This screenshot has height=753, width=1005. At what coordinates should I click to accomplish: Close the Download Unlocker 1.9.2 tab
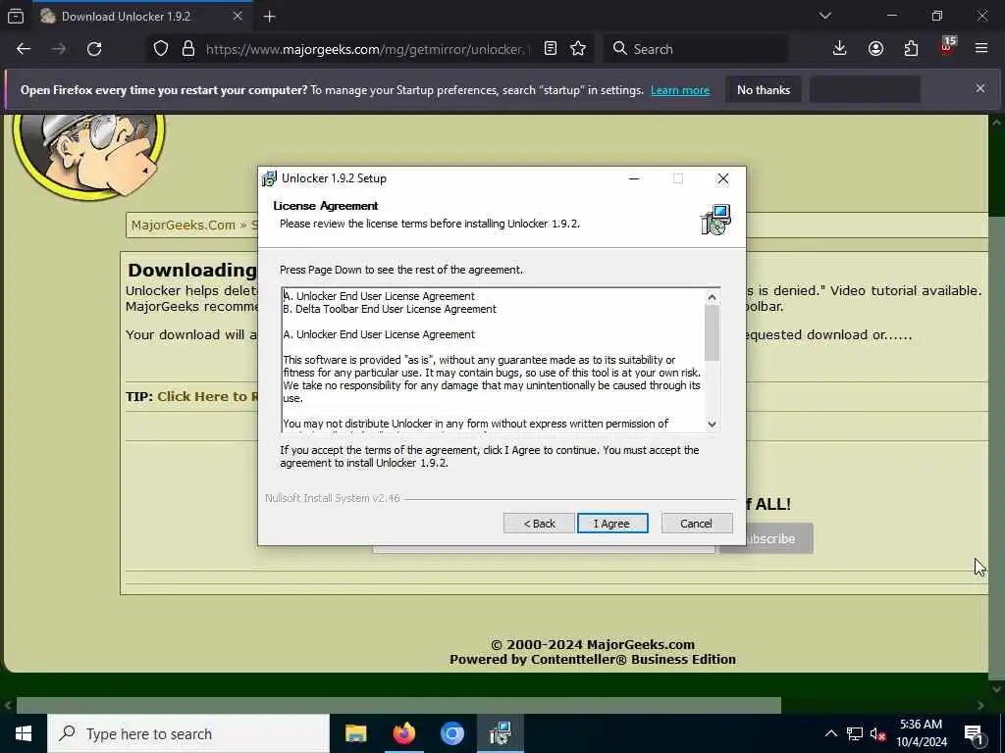tap(238, 16)
